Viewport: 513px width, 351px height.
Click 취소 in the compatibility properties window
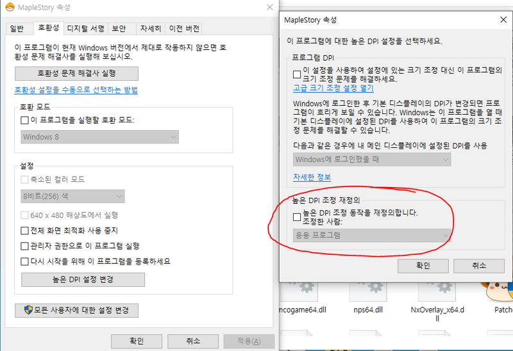click(x=193, y=341)
